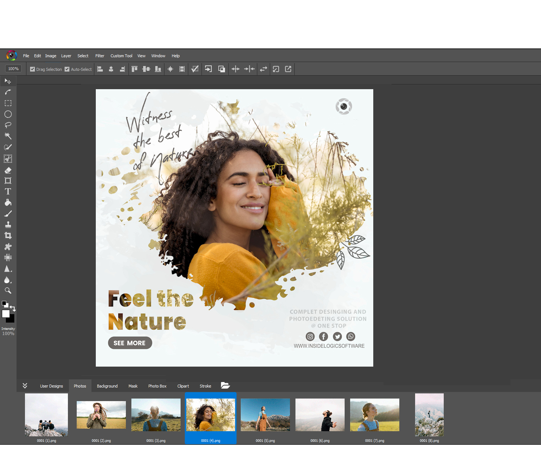The image size is (541, 469).
Task: Open the Filter menu
Action: click(x=100, y=56)
